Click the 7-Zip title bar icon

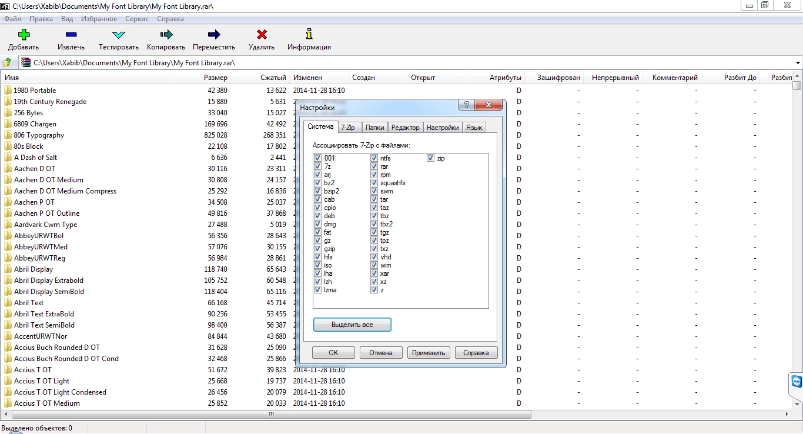5,5
